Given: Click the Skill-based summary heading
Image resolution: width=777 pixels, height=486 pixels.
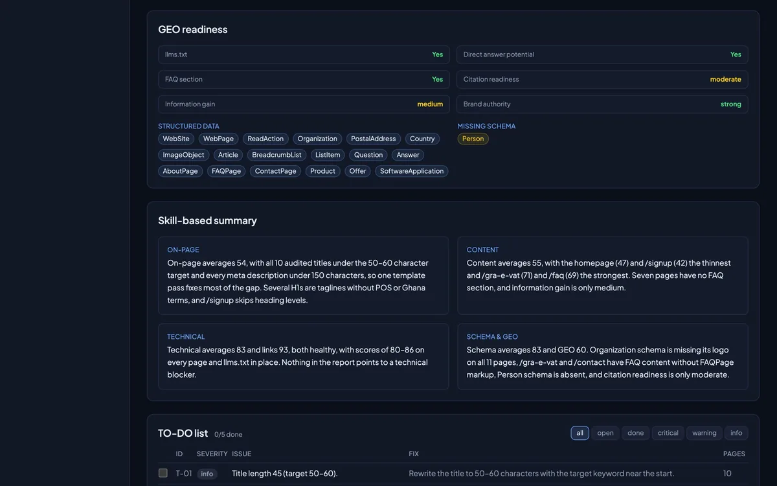Looking at the screenshot, I should click(207, 220).
